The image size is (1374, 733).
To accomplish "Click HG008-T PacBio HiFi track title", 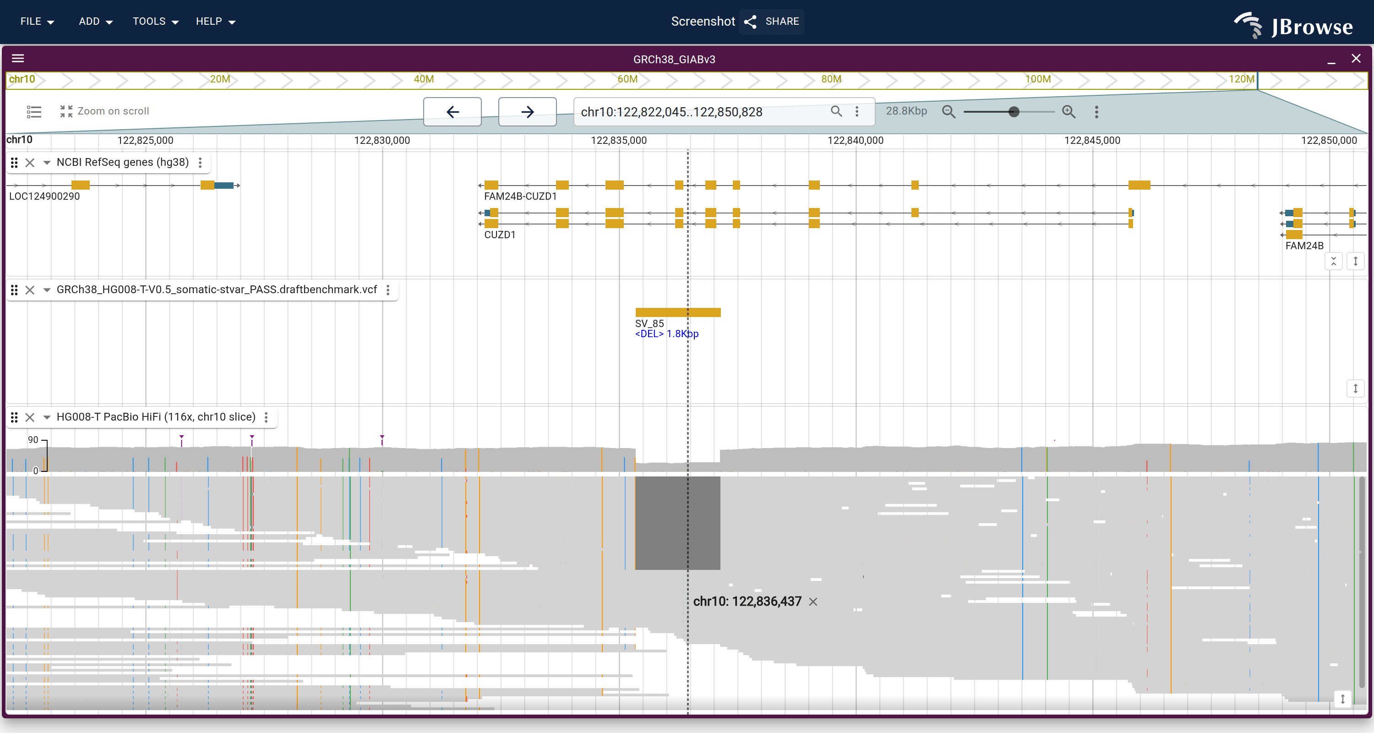I will [156, 416].
